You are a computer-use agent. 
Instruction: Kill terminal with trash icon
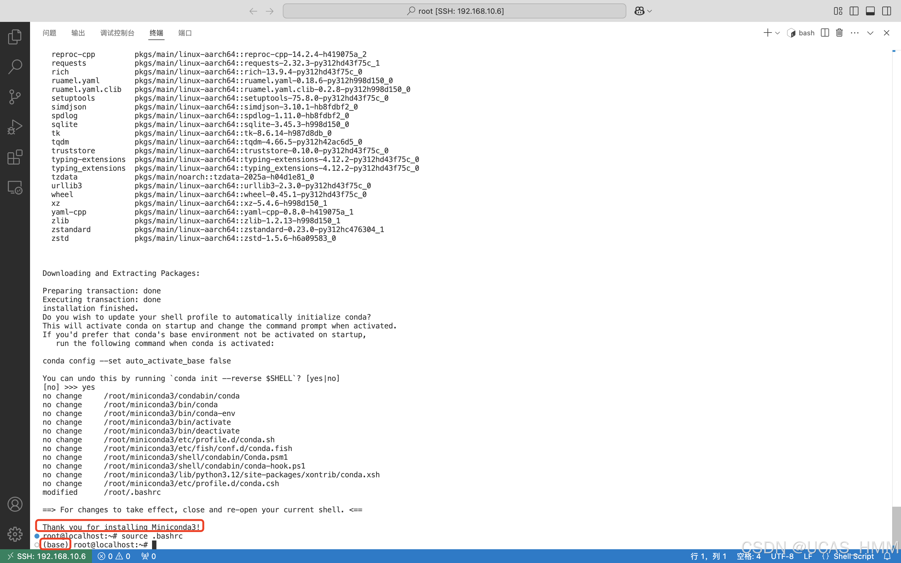click(839, 33)
